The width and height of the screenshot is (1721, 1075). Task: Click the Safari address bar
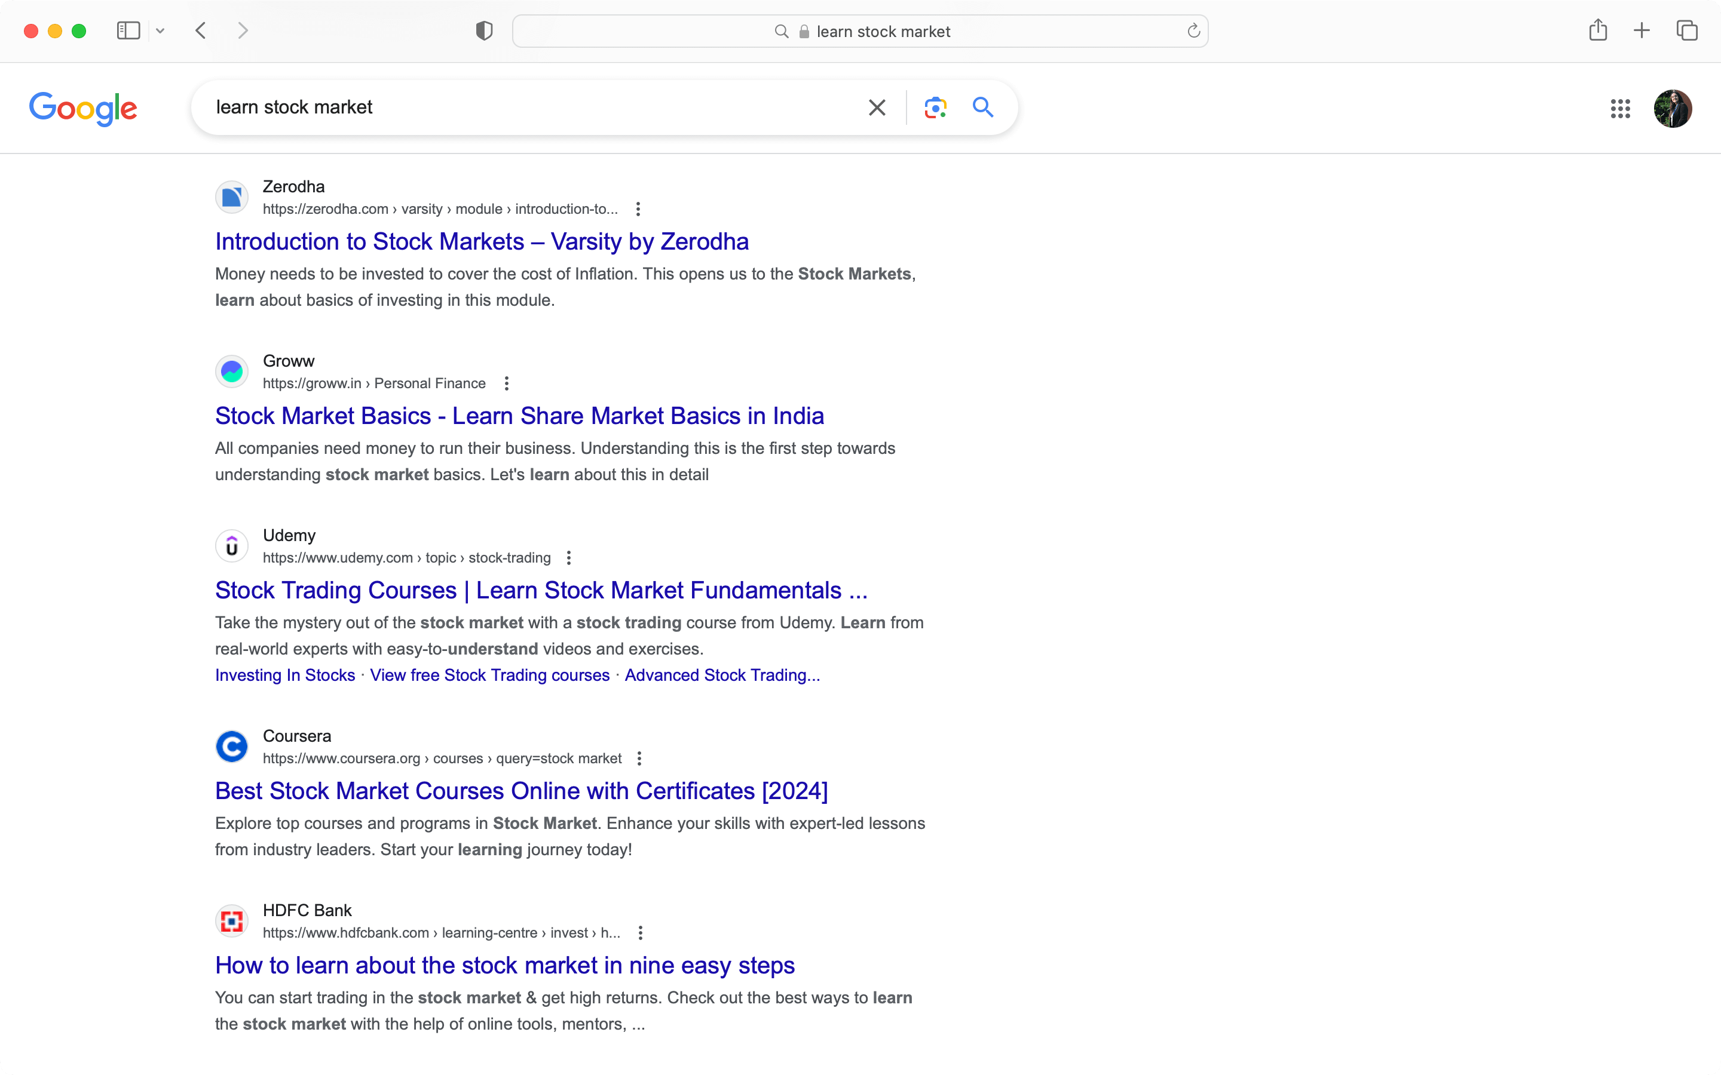[x=860, y=31]
